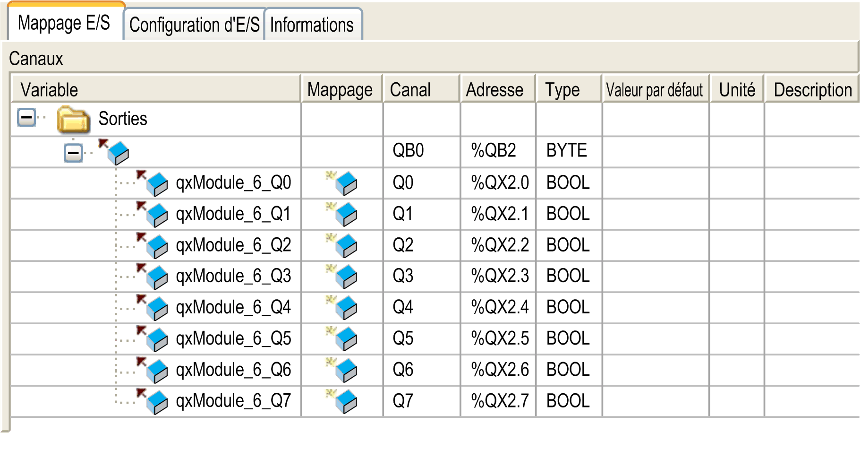Switch to Configuration d'E/S tab

click(x=194, y=25)
